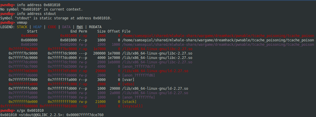Click end address 0x7ffff7dfc000

[62, 71]
